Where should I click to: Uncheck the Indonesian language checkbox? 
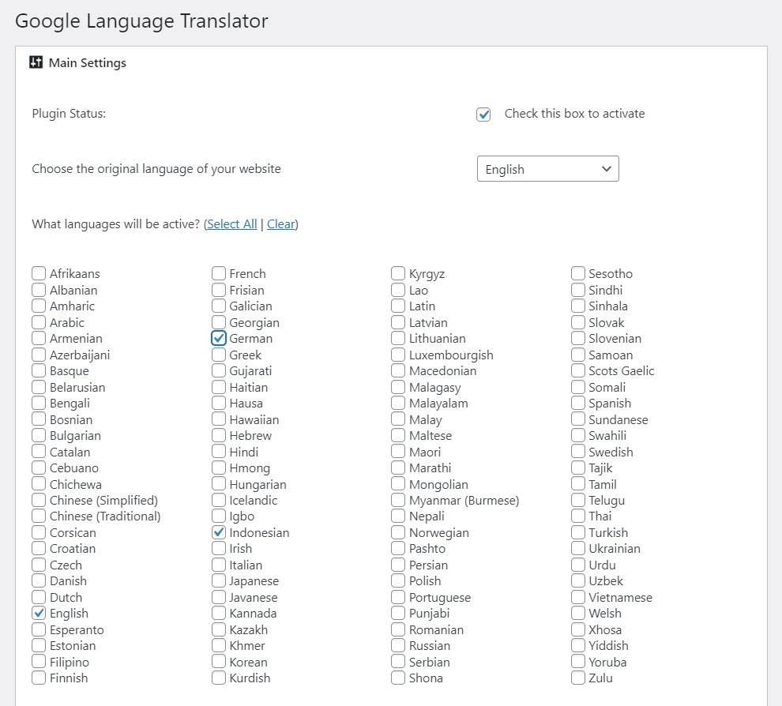pyautogui.click(x=219, y=532)
